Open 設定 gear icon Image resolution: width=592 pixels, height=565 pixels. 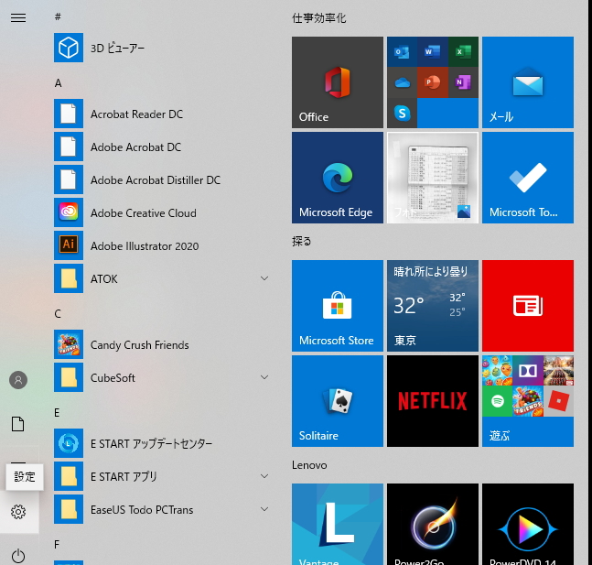pos(18,512)
